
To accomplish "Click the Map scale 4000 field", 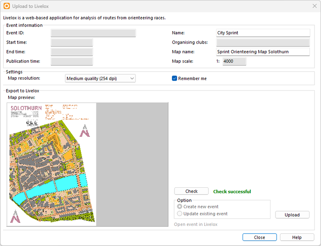I will (234, 61).
